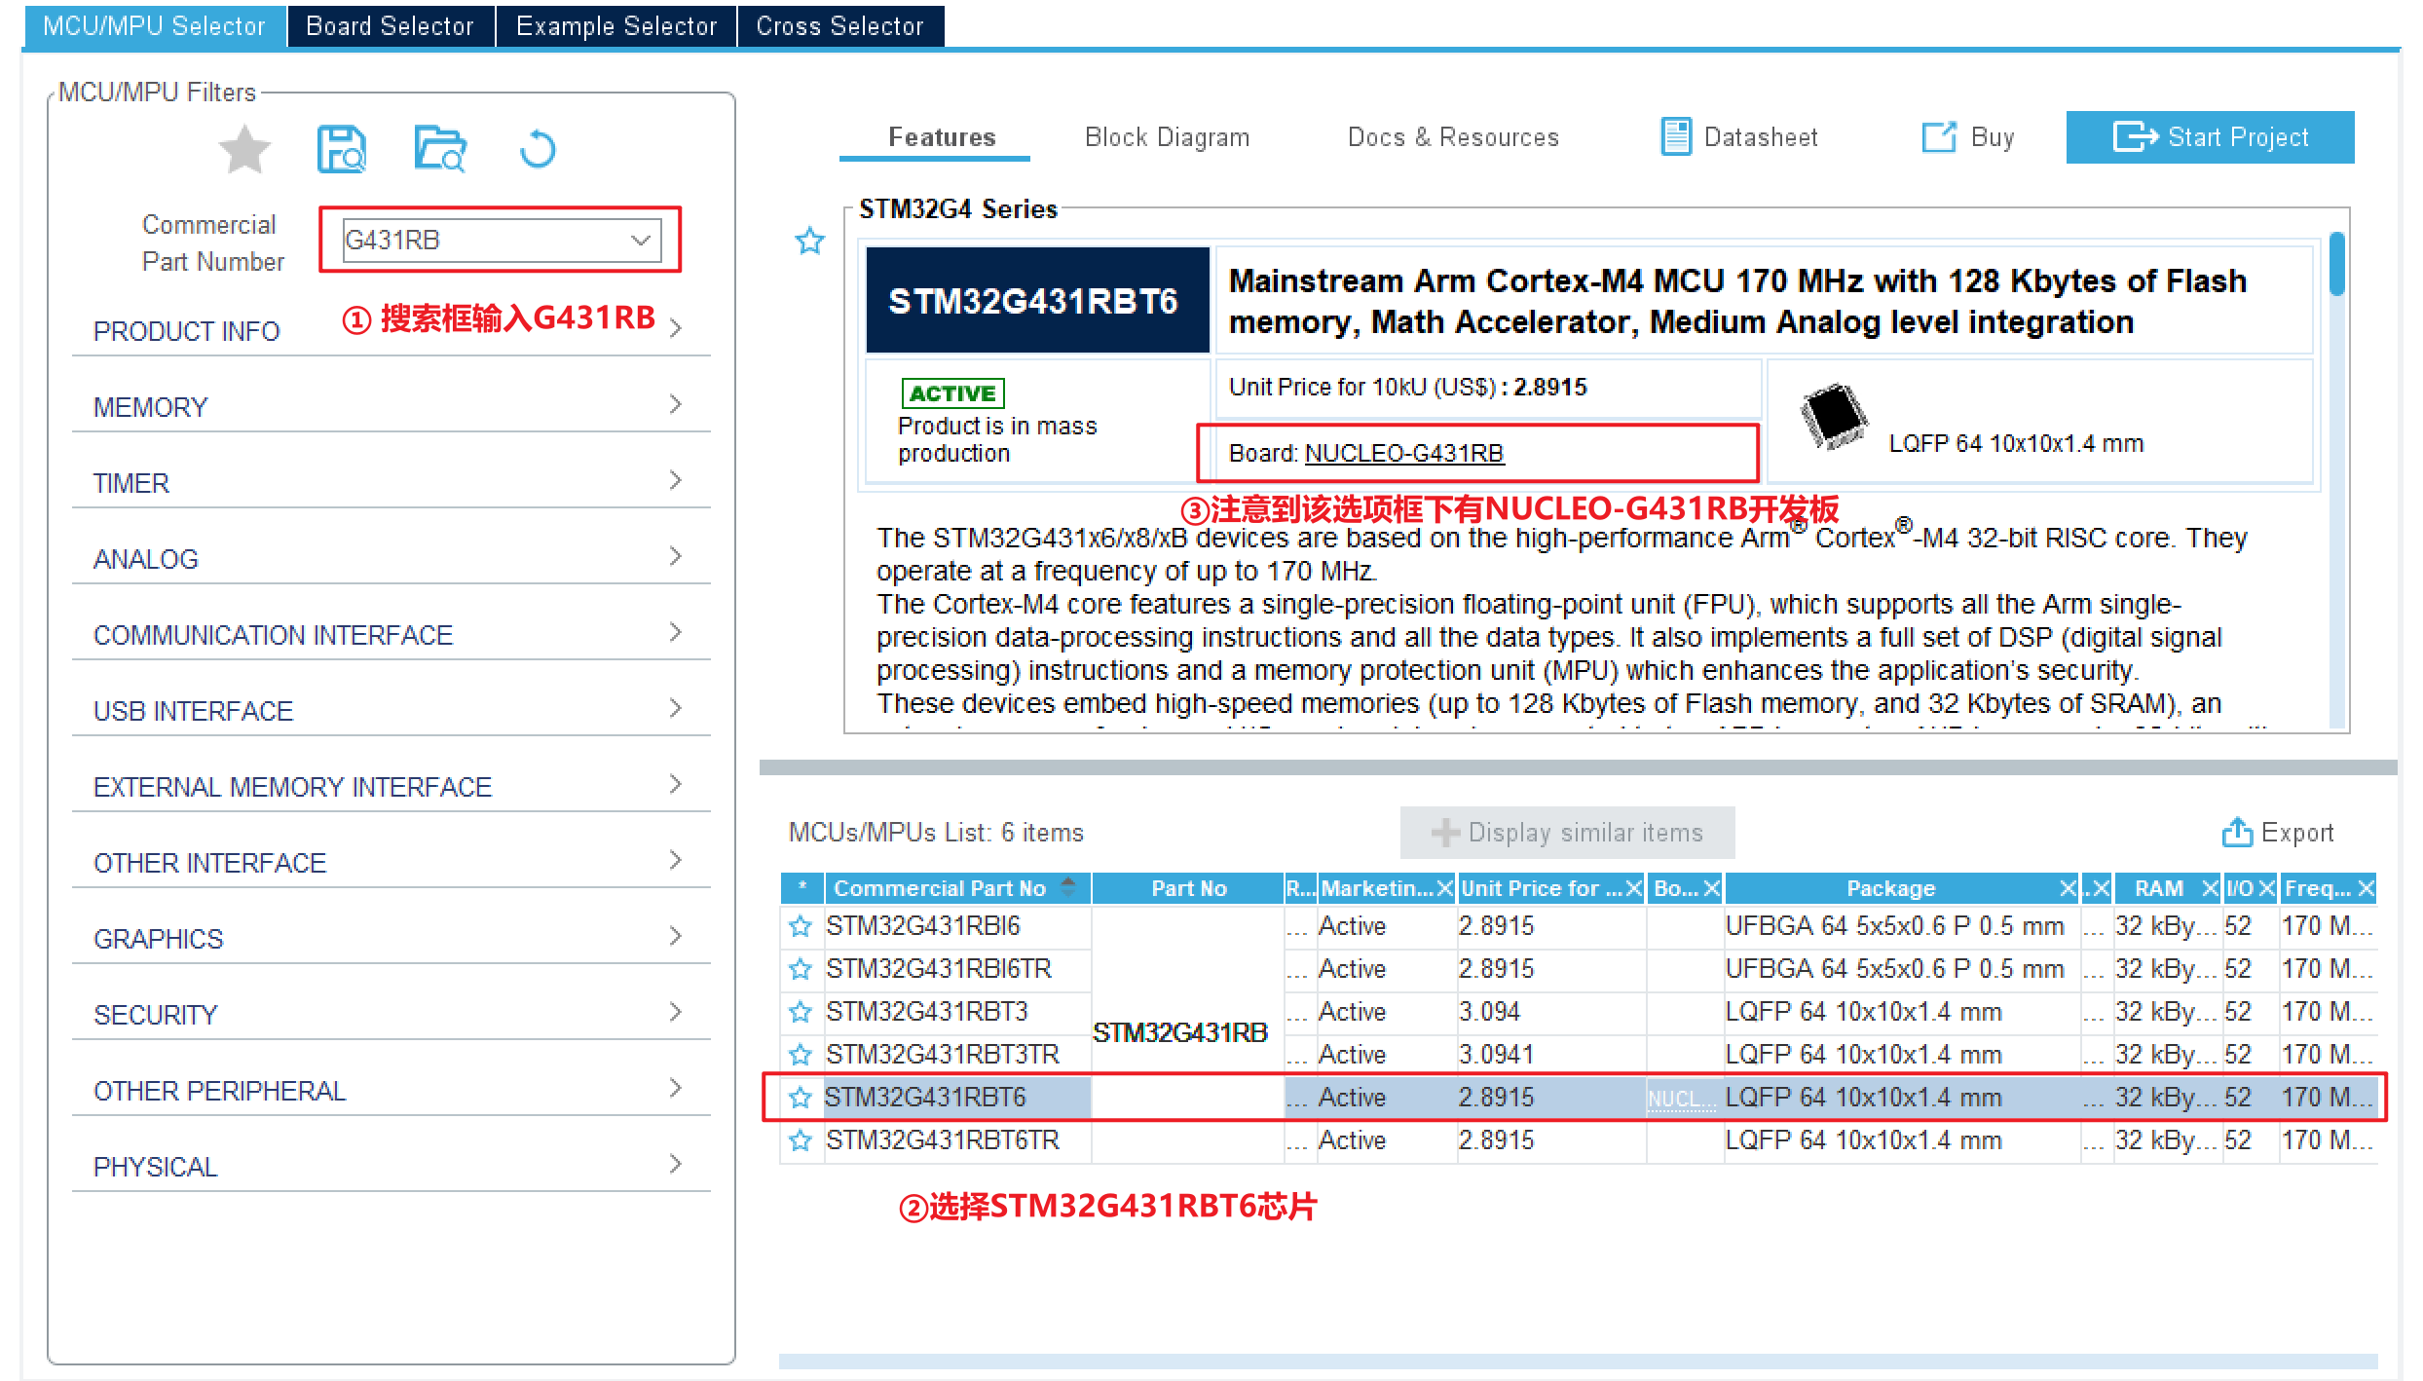Remove the Marketing status column via its X
Image resolution: width=2423 pixels, height=1381 pixels.
pyautogui.click(x=1444, y=888)
